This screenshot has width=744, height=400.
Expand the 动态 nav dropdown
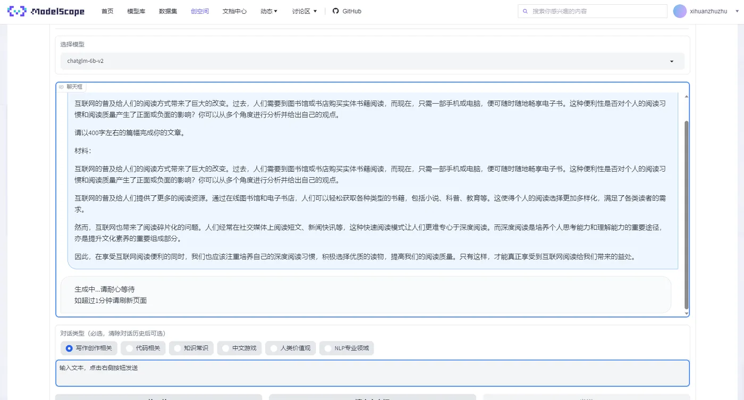point(269,11)
